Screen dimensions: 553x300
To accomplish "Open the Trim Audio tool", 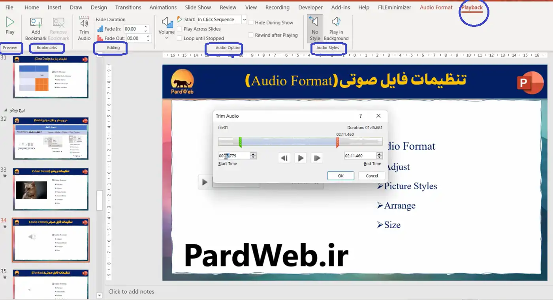I will coord(84,28).
